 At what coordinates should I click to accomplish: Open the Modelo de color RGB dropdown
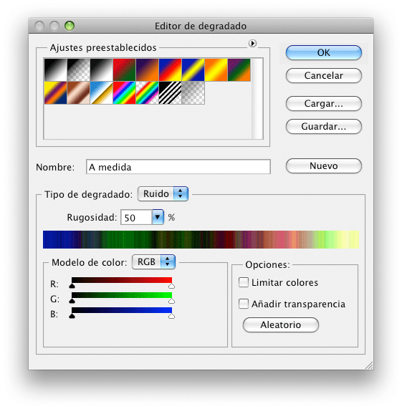pyautogui.click(x=153, y=261)
